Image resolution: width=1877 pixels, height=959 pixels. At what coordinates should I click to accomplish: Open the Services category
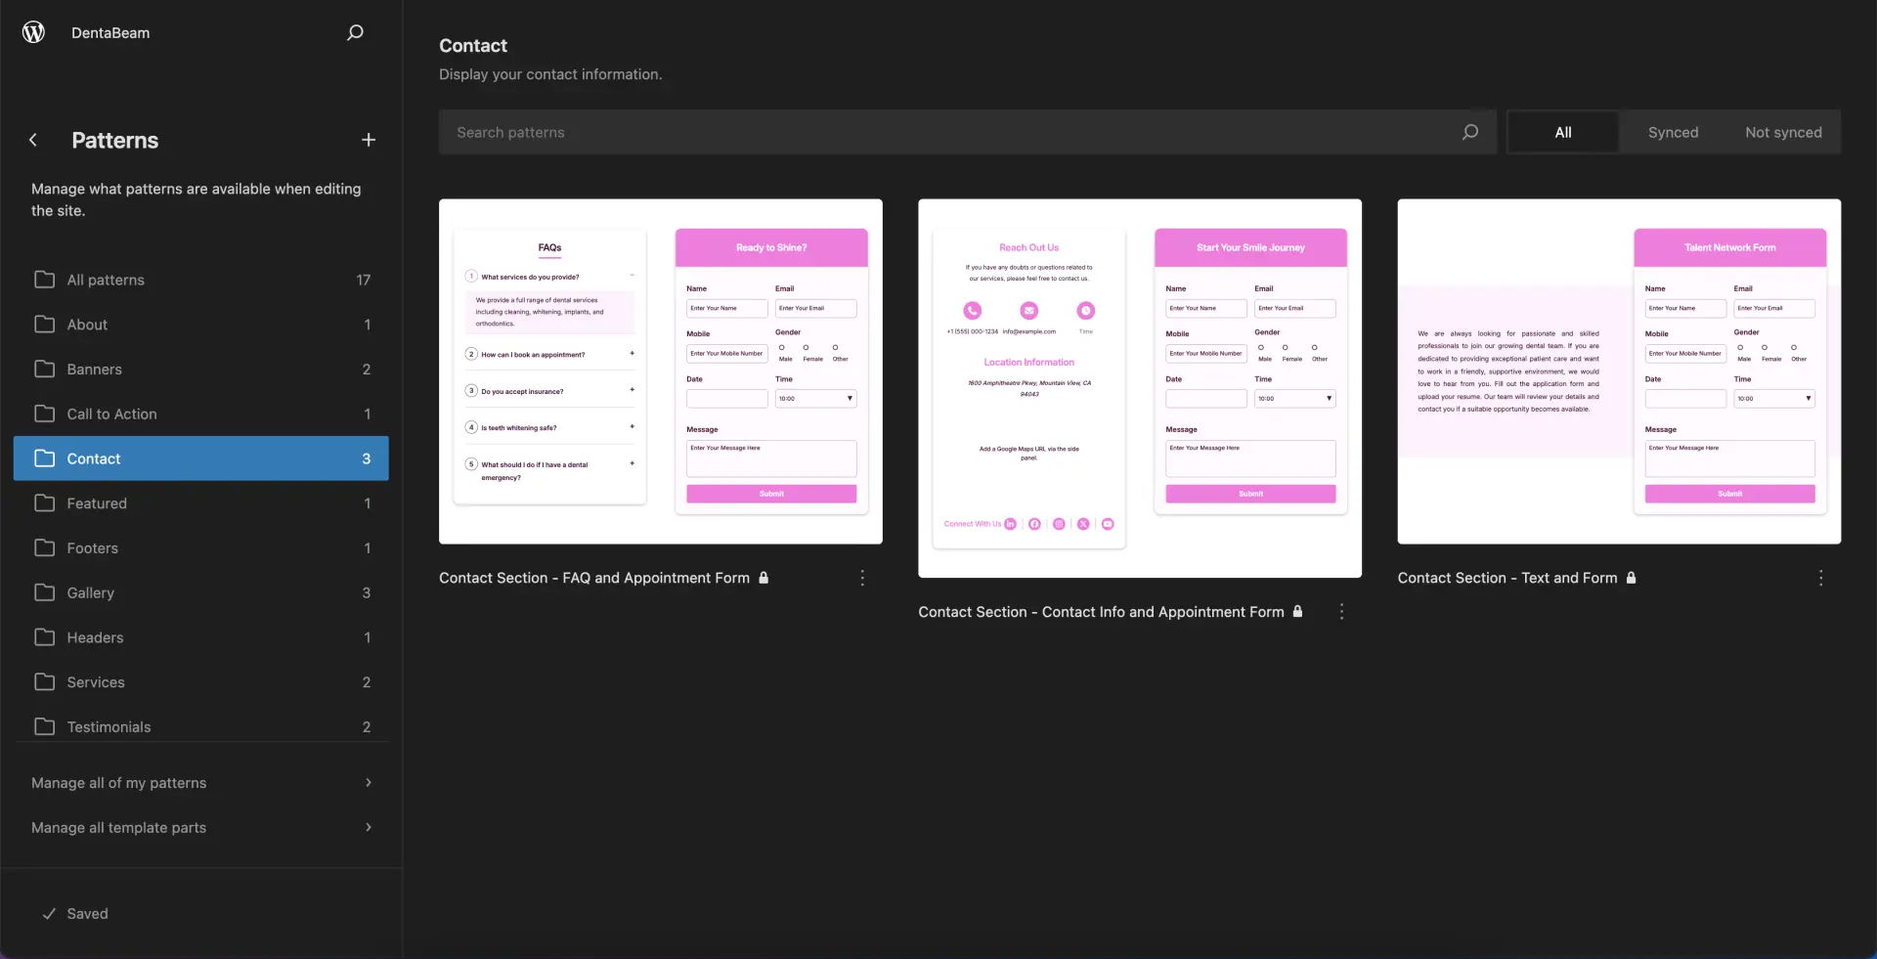pos(201,682)
